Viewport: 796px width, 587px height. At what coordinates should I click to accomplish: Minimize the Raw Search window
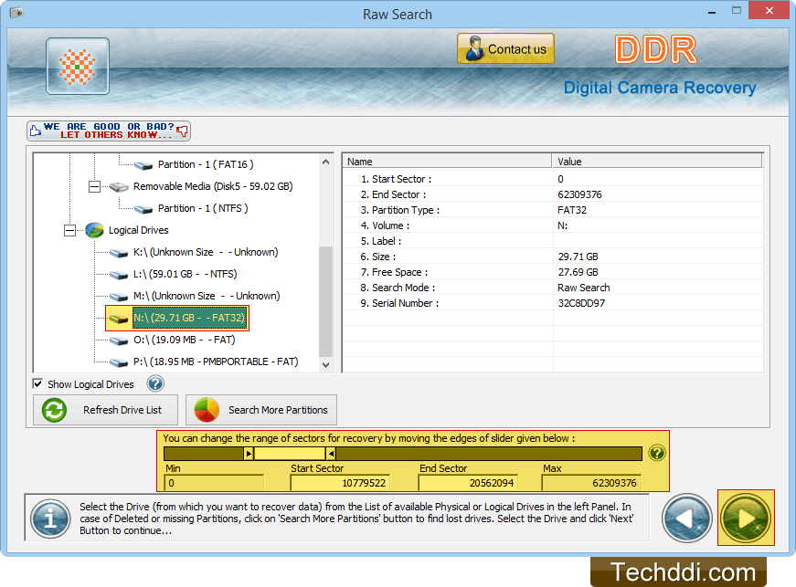coord(712,11)
